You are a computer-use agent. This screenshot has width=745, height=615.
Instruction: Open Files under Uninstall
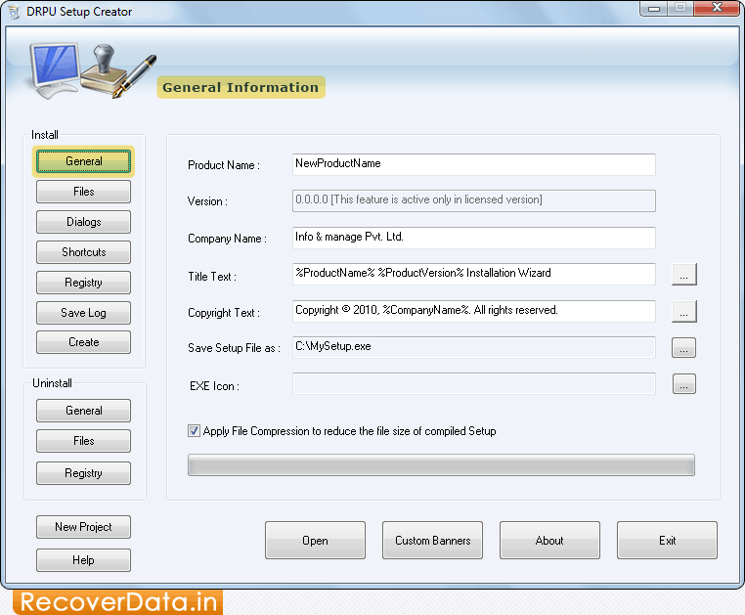(84, 441)
